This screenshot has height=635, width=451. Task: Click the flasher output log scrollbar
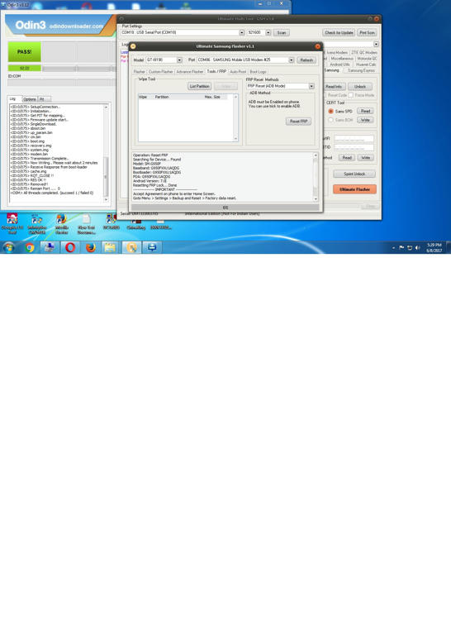pyautogui.click(x=316, y=177)
